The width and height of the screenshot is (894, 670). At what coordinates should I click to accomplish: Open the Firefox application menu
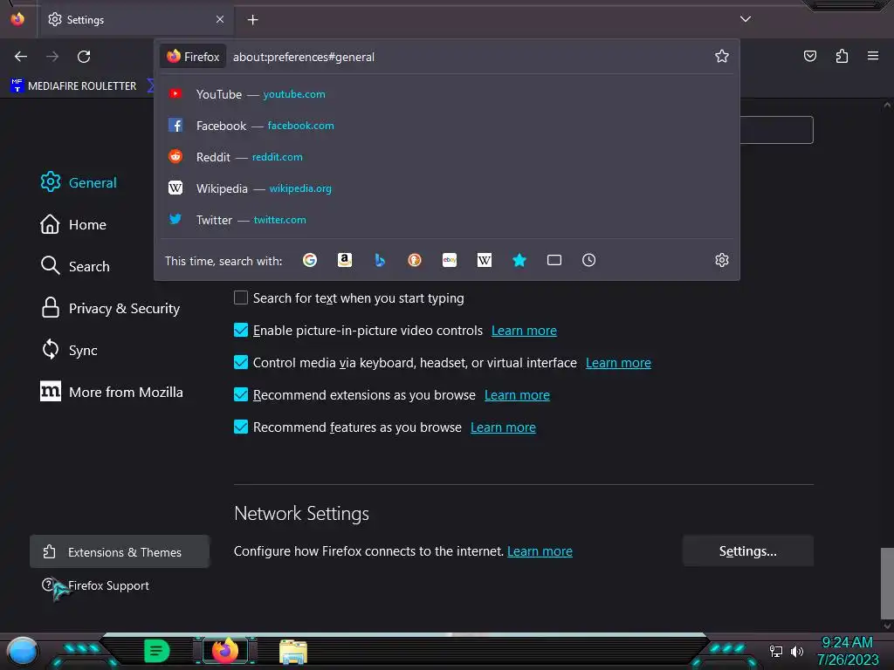click(x=873, y=56)
